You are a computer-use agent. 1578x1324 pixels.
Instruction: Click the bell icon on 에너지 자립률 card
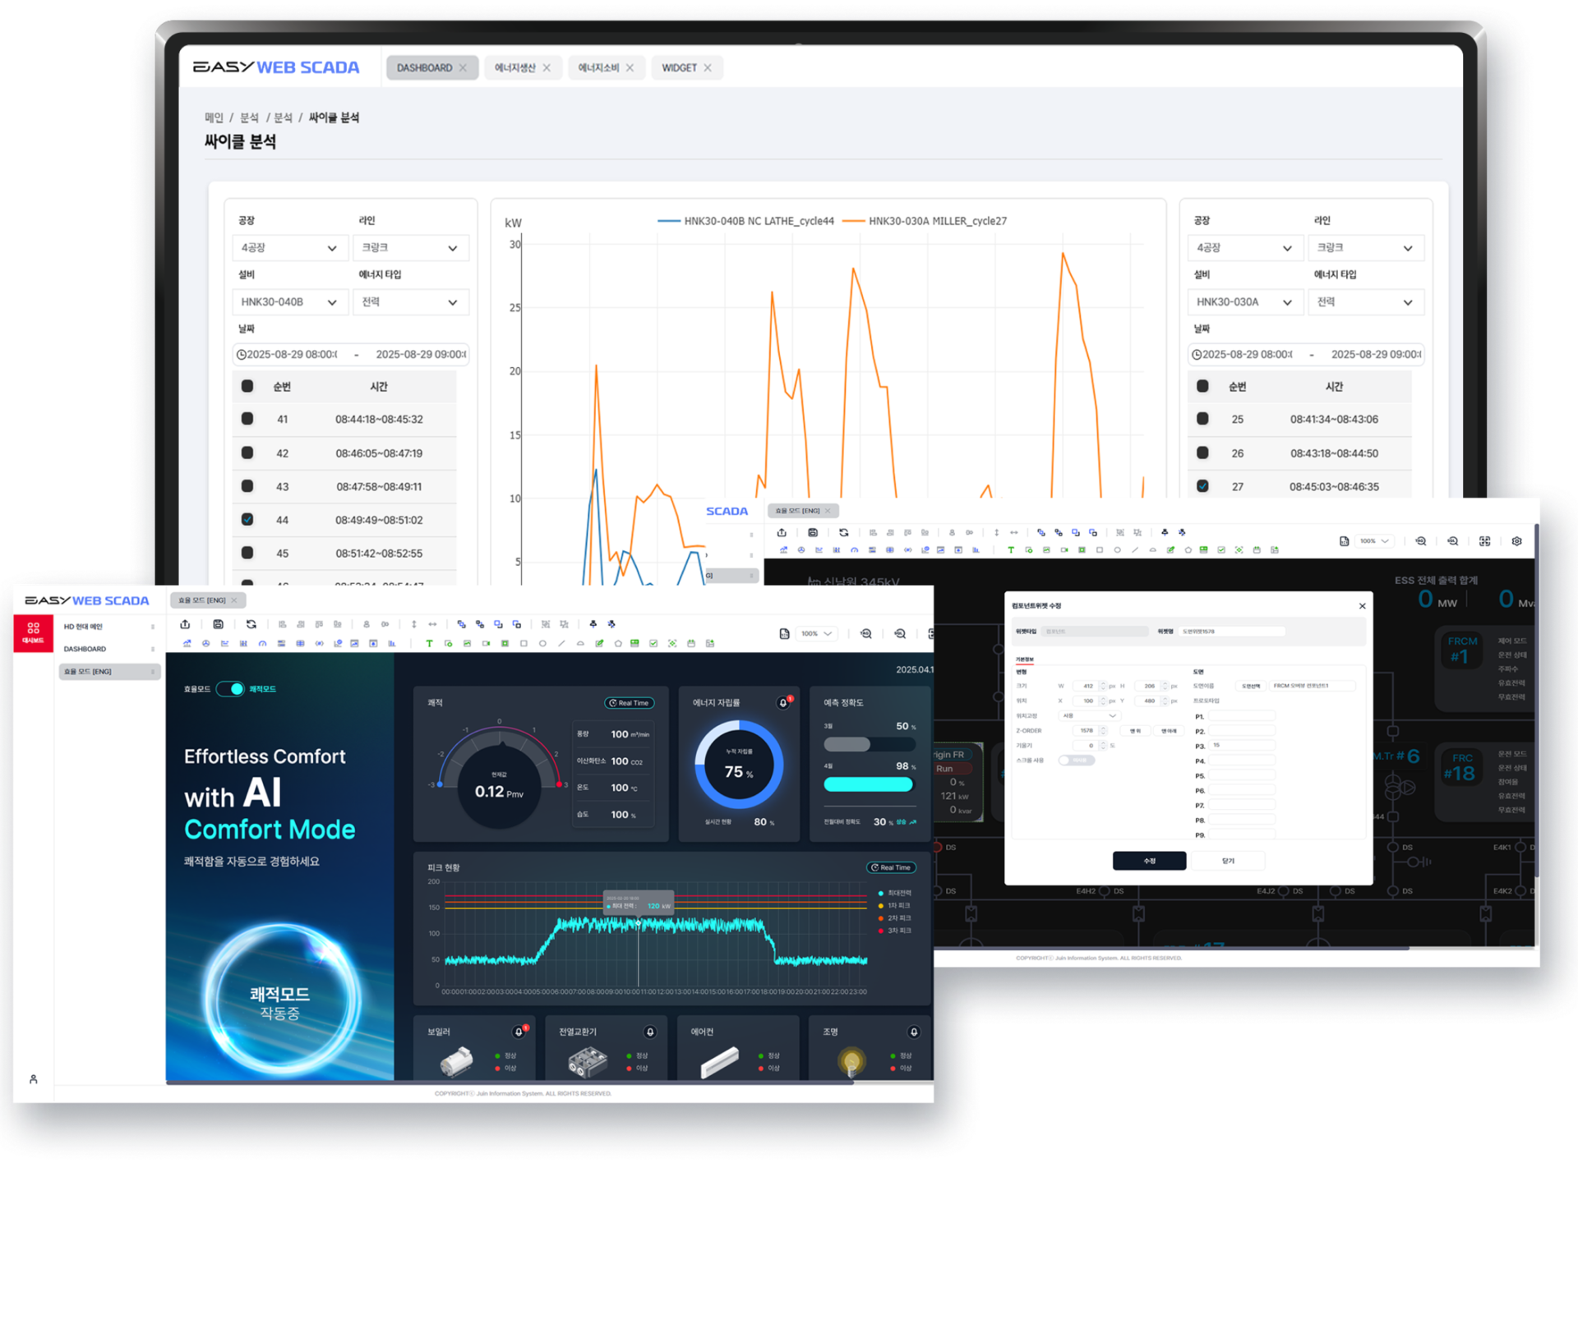[783, 703]
